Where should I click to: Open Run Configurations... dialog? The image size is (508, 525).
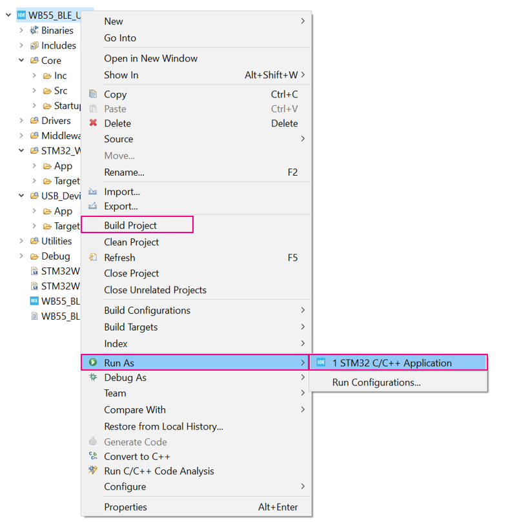tap(398, 382)
